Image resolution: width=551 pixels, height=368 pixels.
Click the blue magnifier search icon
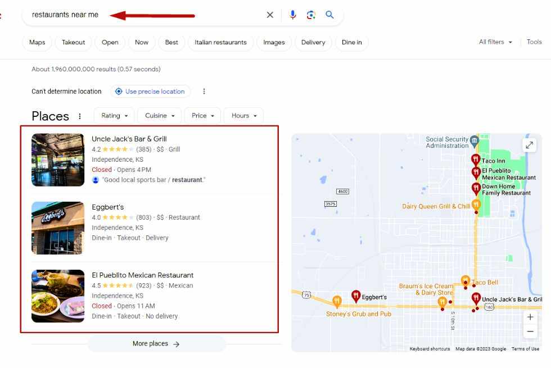[329, 15]
